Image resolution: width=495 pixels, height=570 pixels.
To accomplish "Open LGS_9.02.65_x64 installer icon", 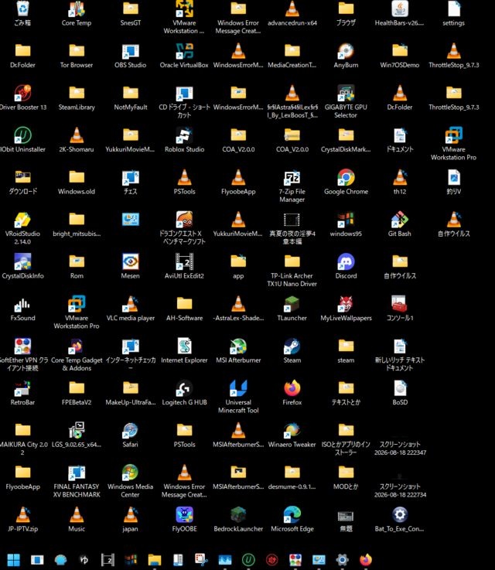I will click(x=77, y=431).
